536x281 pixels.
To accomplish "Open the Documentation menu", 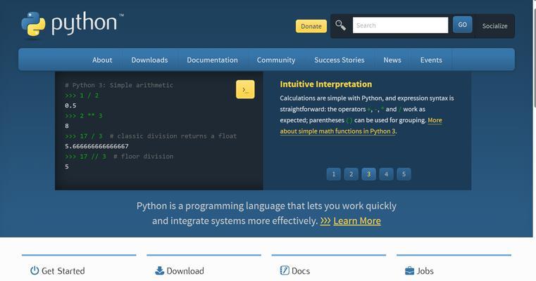I will 212,60.
